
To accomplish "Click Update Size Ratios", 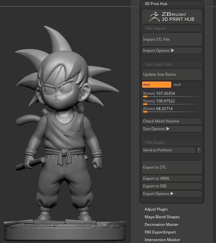I will click(172, 74).
